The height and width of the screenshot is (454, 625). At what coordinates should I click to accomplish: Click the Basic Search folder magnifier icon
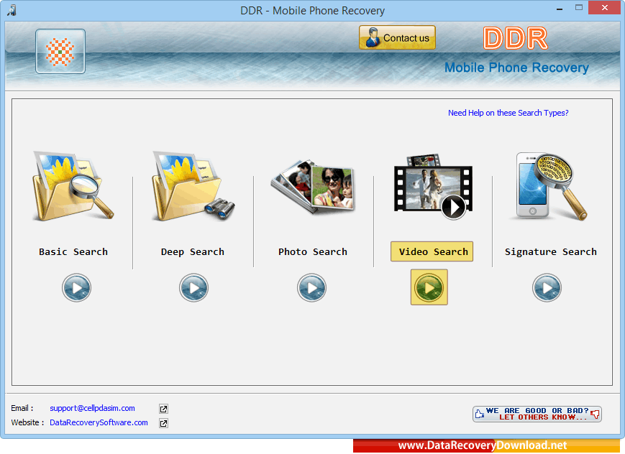(x=73, y=186)
